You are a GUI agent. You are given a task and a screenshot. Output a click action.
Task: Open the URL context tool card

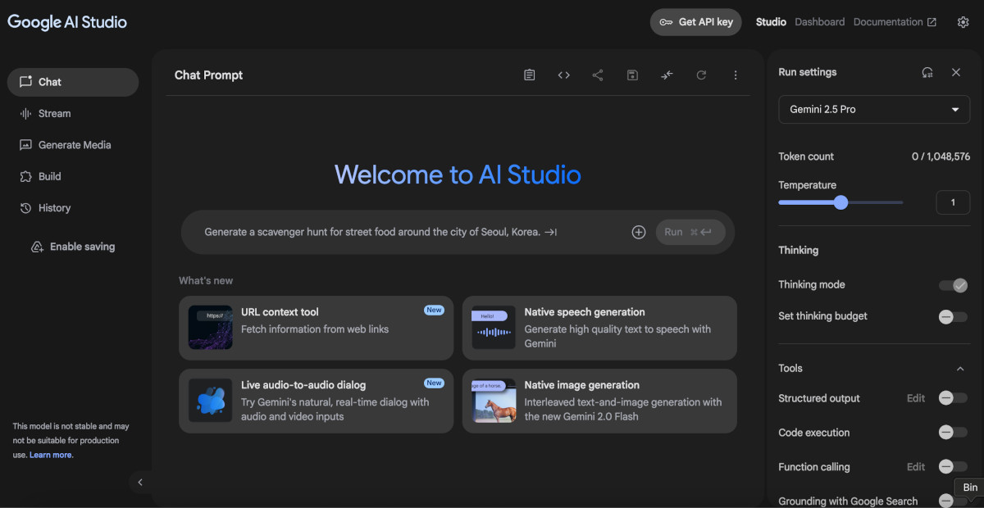pos(316,328)
